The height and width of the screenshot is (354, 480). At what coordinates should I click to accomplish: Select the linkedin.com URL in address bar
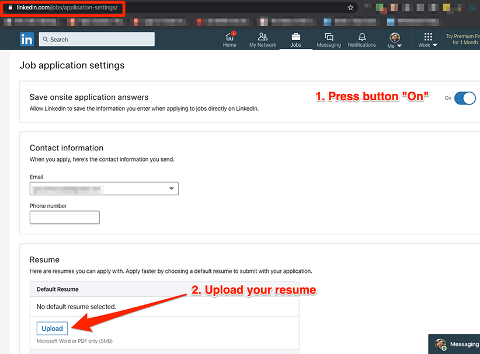point(67,8)
